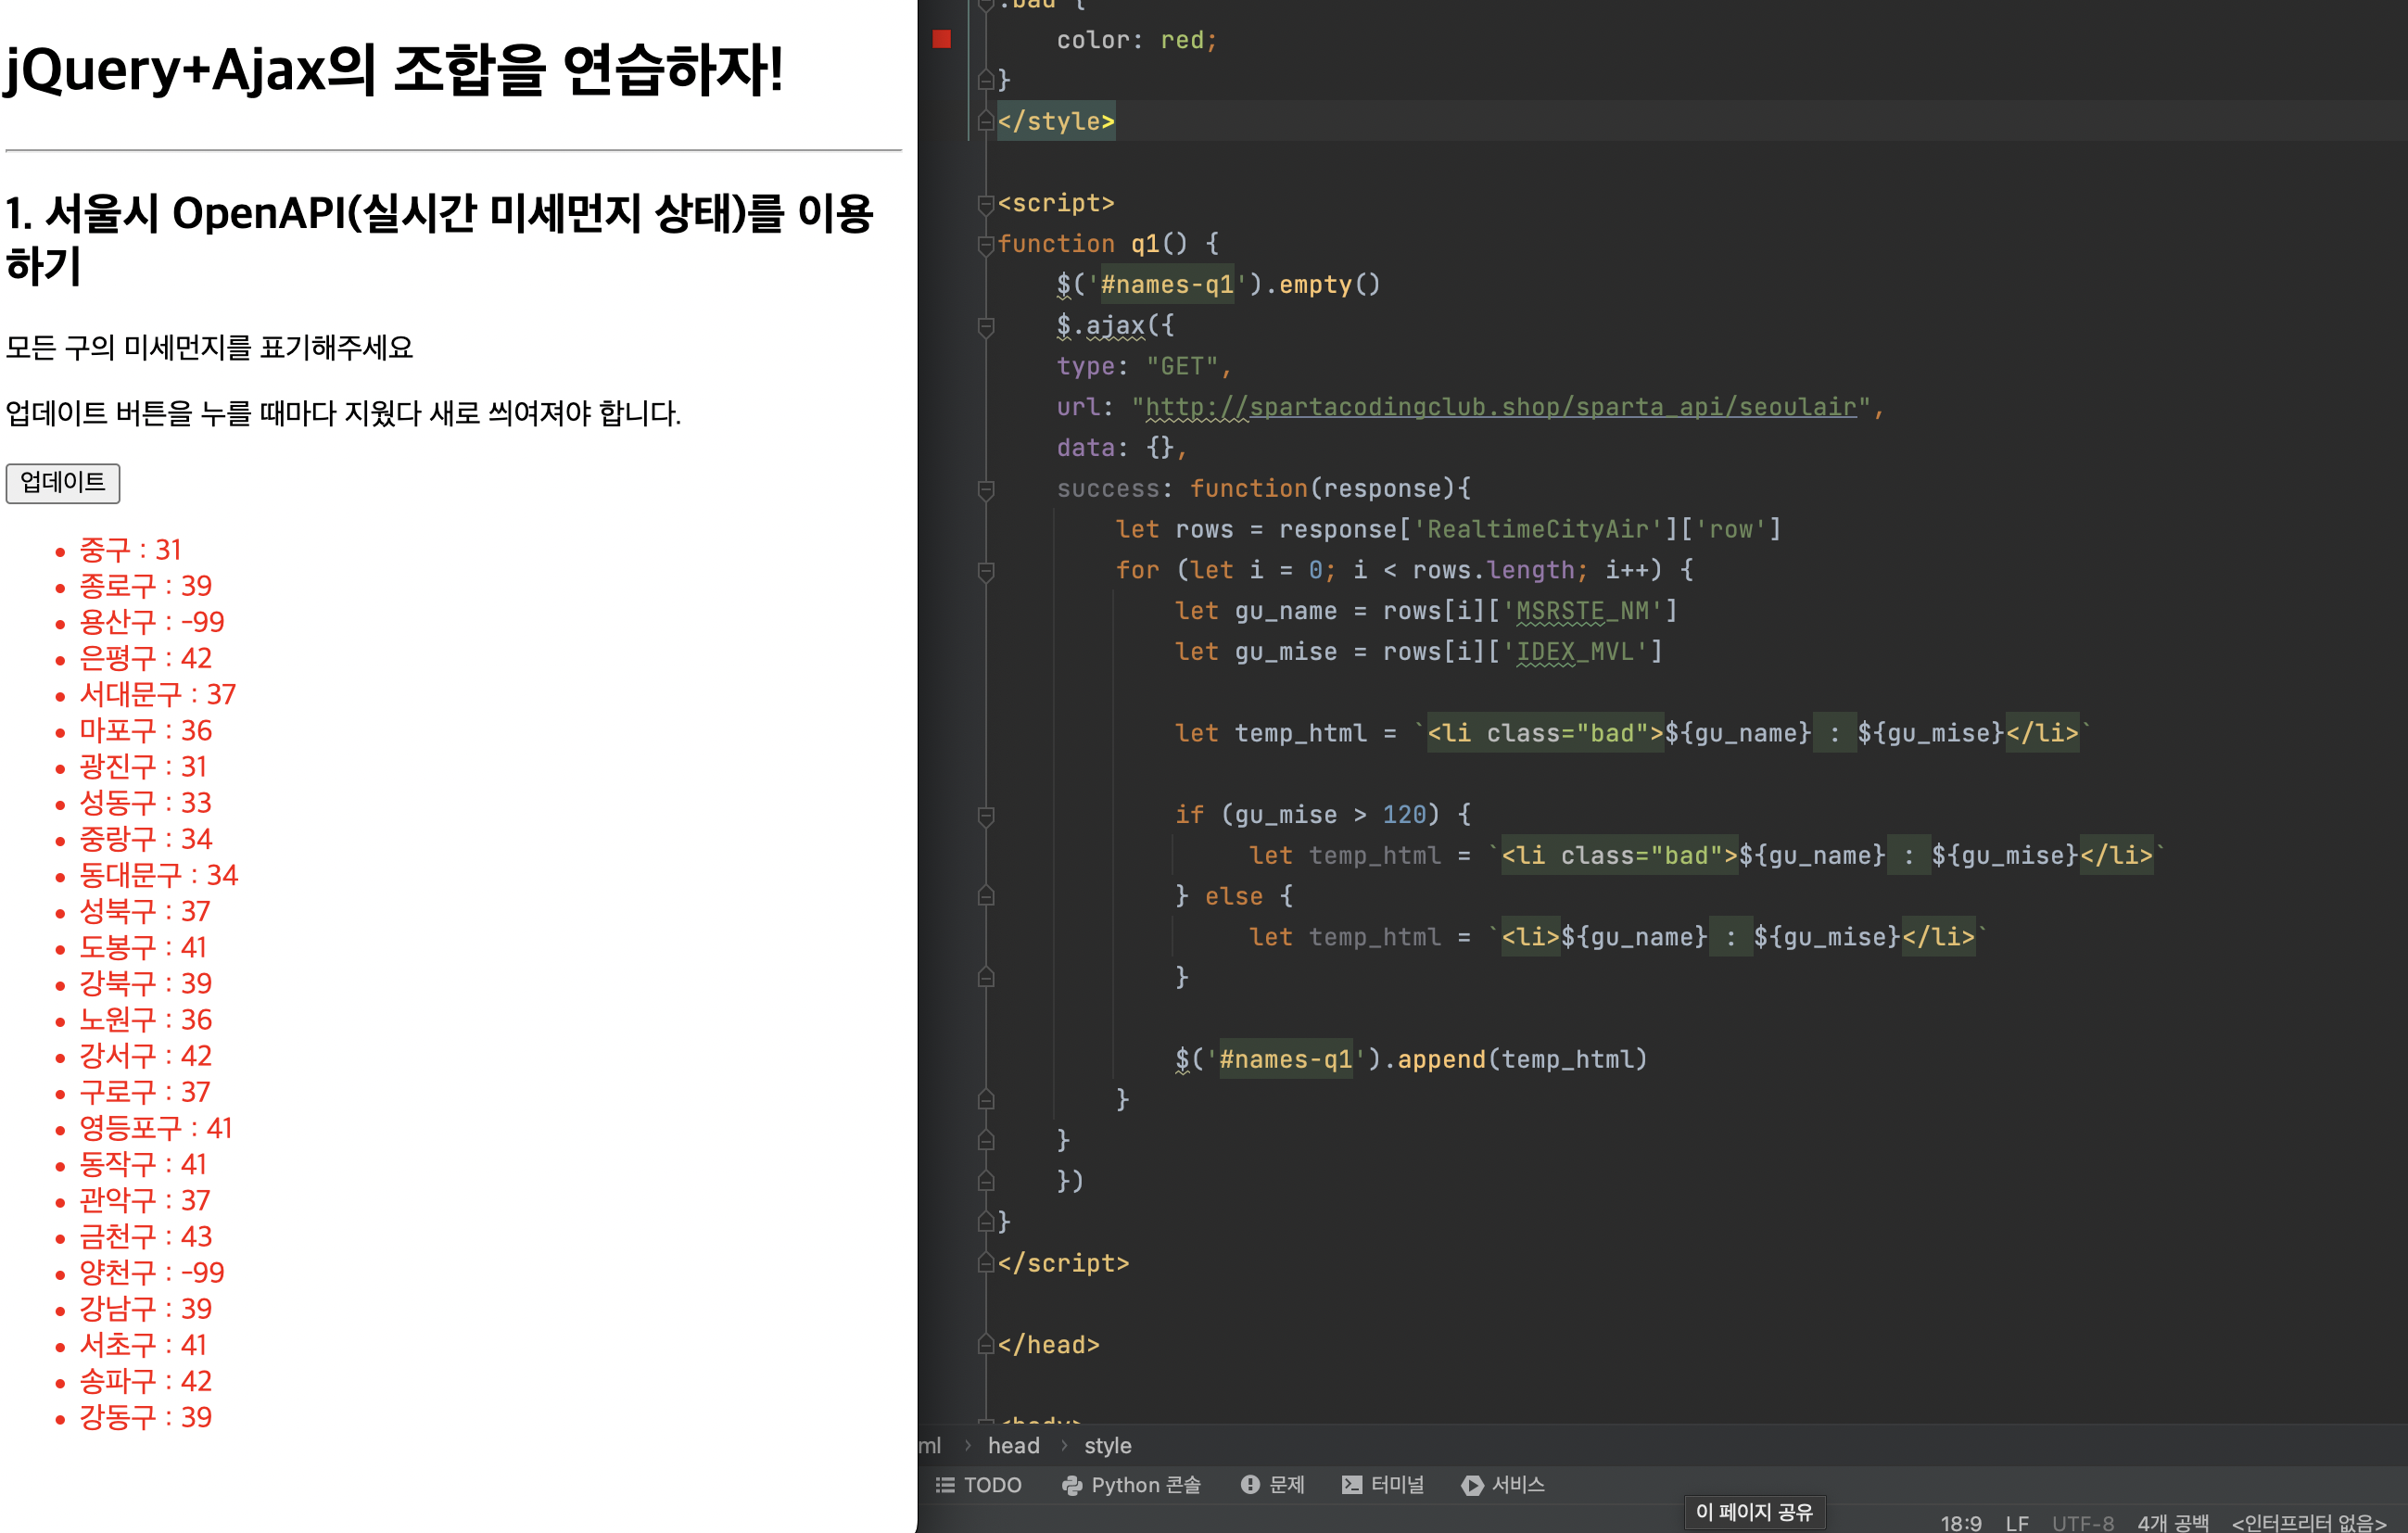Collapse the <script> tag fold marker

point(985,204)
